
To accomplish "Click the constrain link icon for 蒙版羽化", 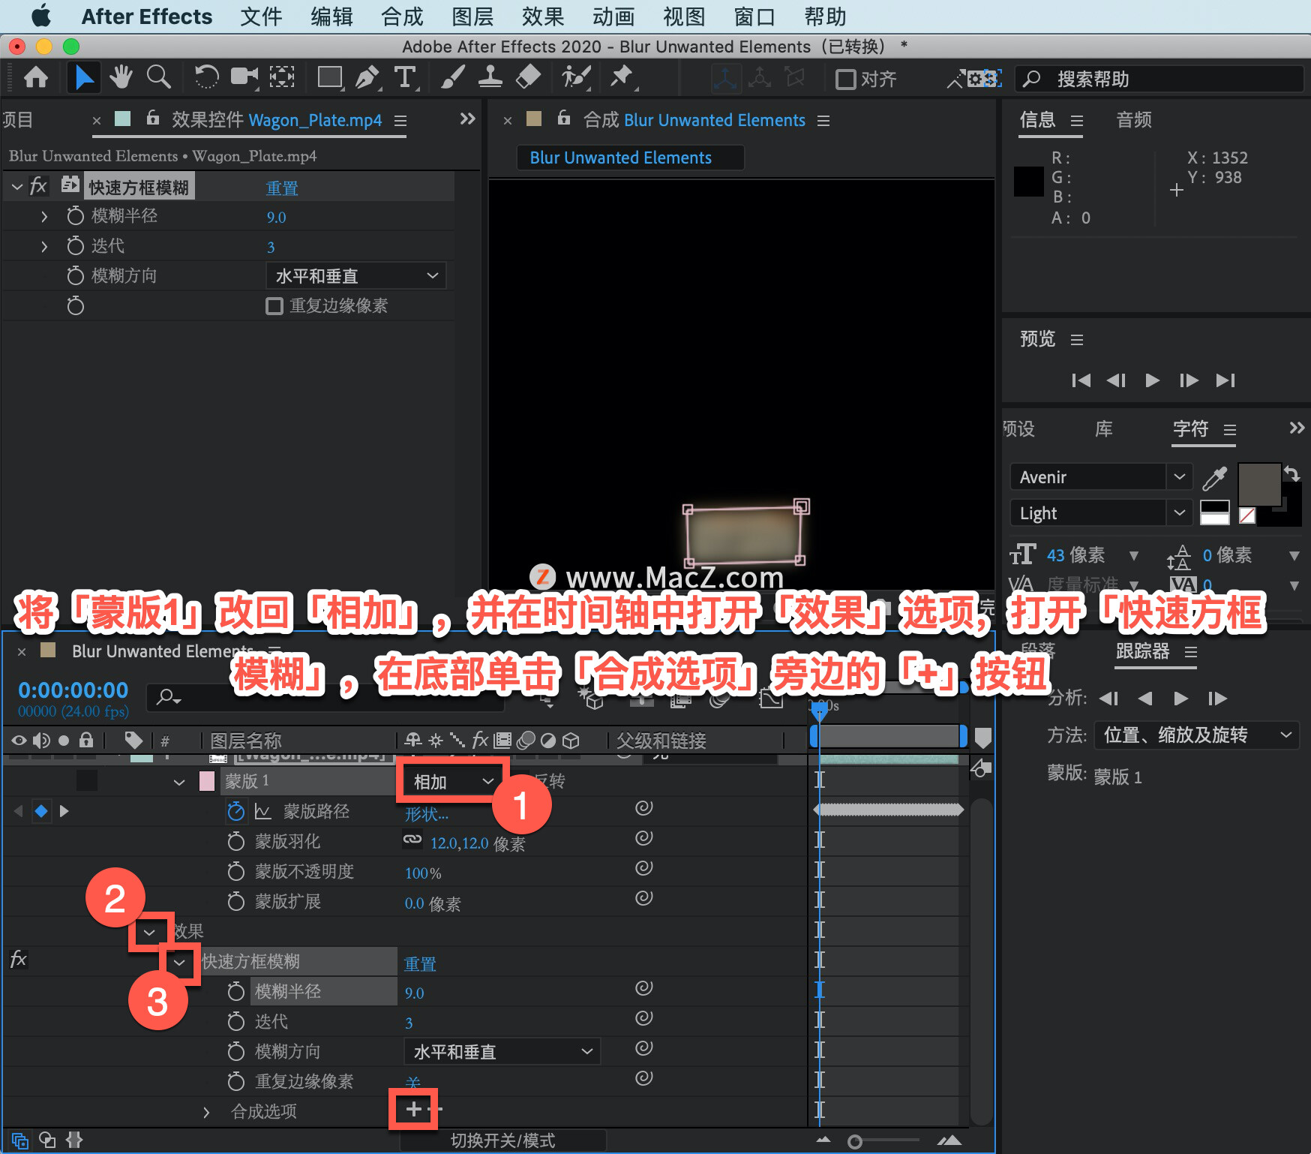I will pos(412,840).
